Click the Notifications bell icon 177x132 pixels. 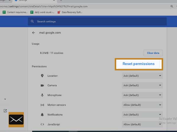coord(42,115)
